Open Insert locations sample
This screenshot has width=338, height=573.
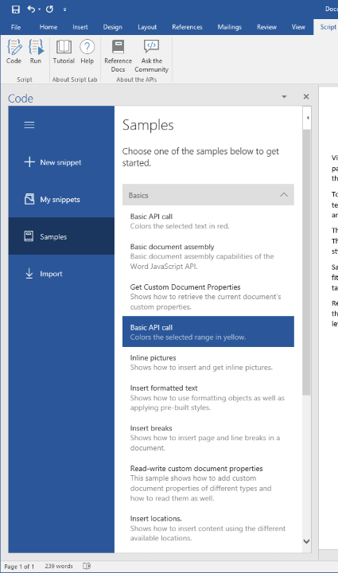click(x=208, y=528)
